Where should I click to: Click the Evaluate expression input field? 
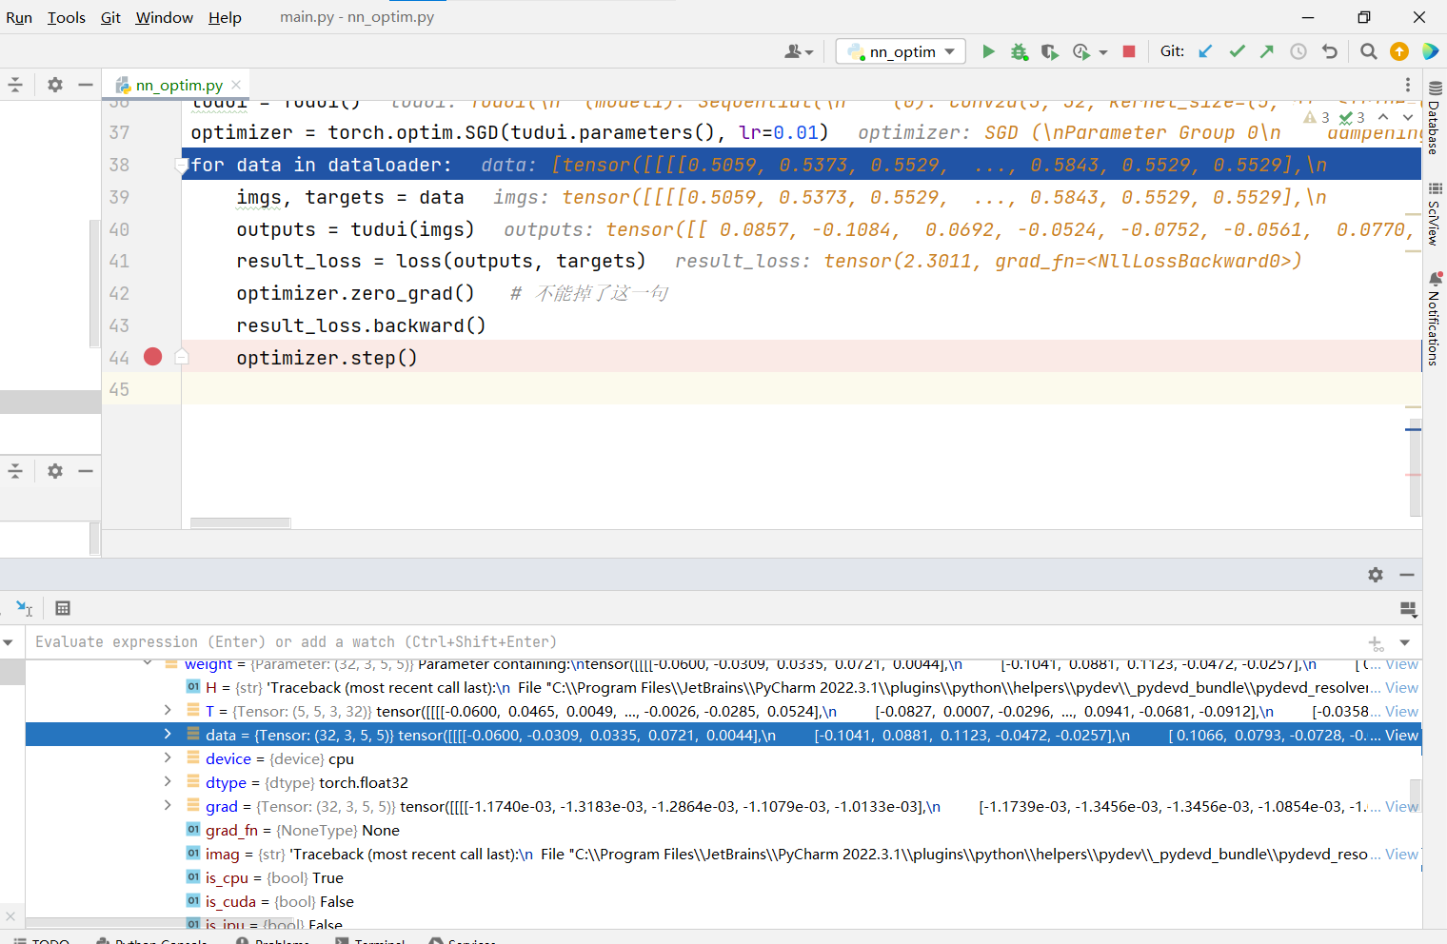click(x=695, y=642)
